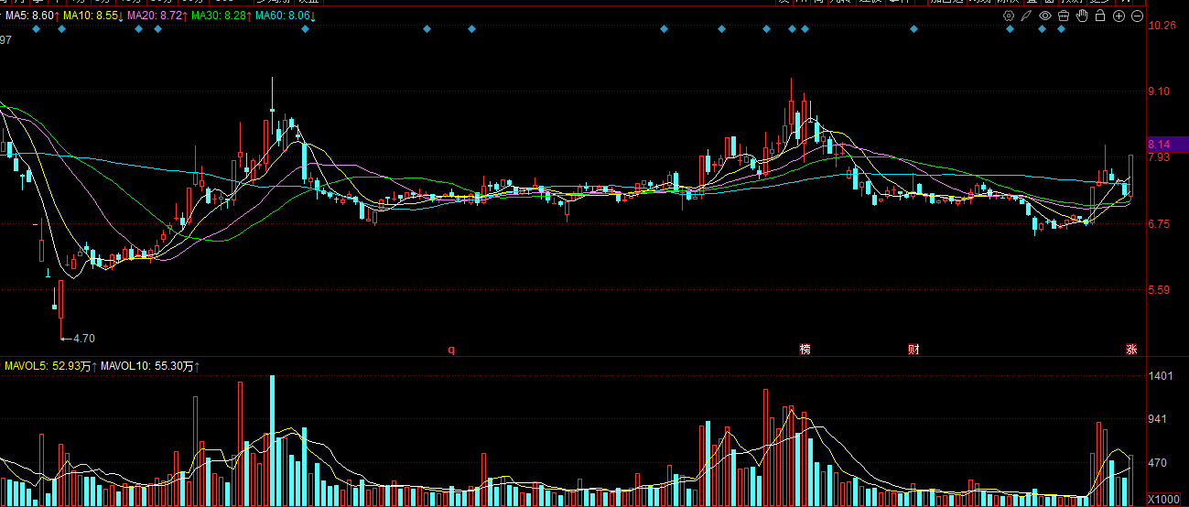1189x507 pixels.
Task: Click the red 'q' event marker
Action: tap(451, 349)
